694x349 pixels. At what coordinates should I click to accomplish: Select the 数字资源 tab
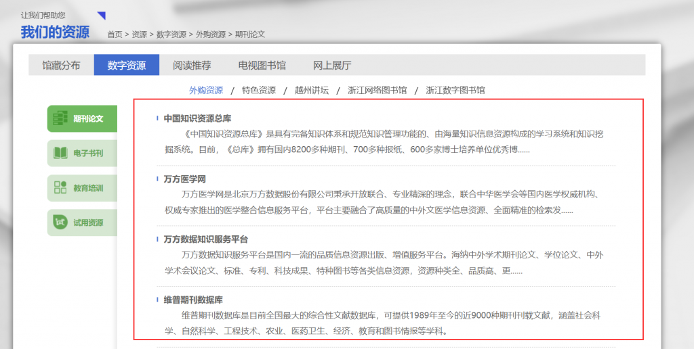click(127, 66)
